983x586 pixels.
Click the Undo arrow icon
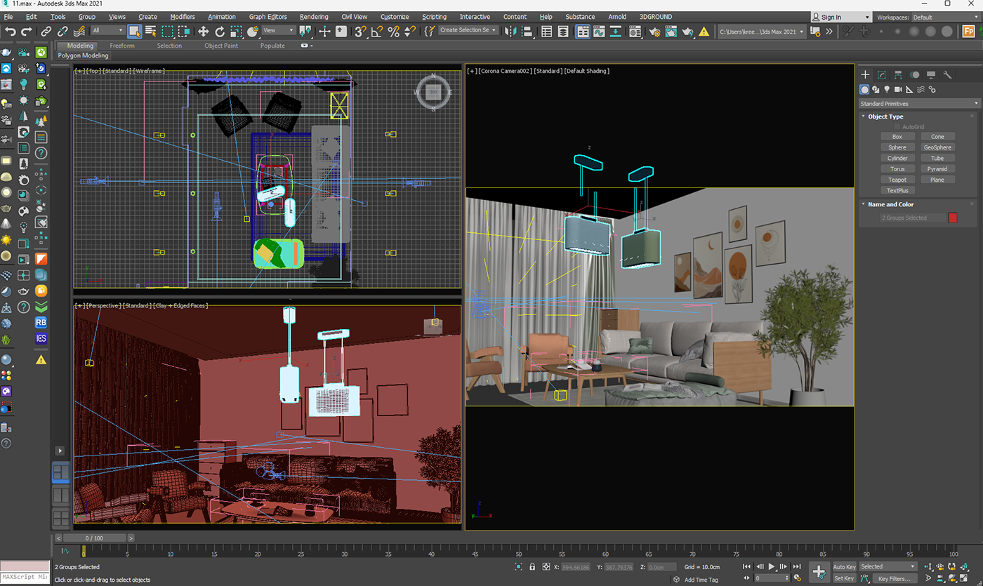(10, 31)
